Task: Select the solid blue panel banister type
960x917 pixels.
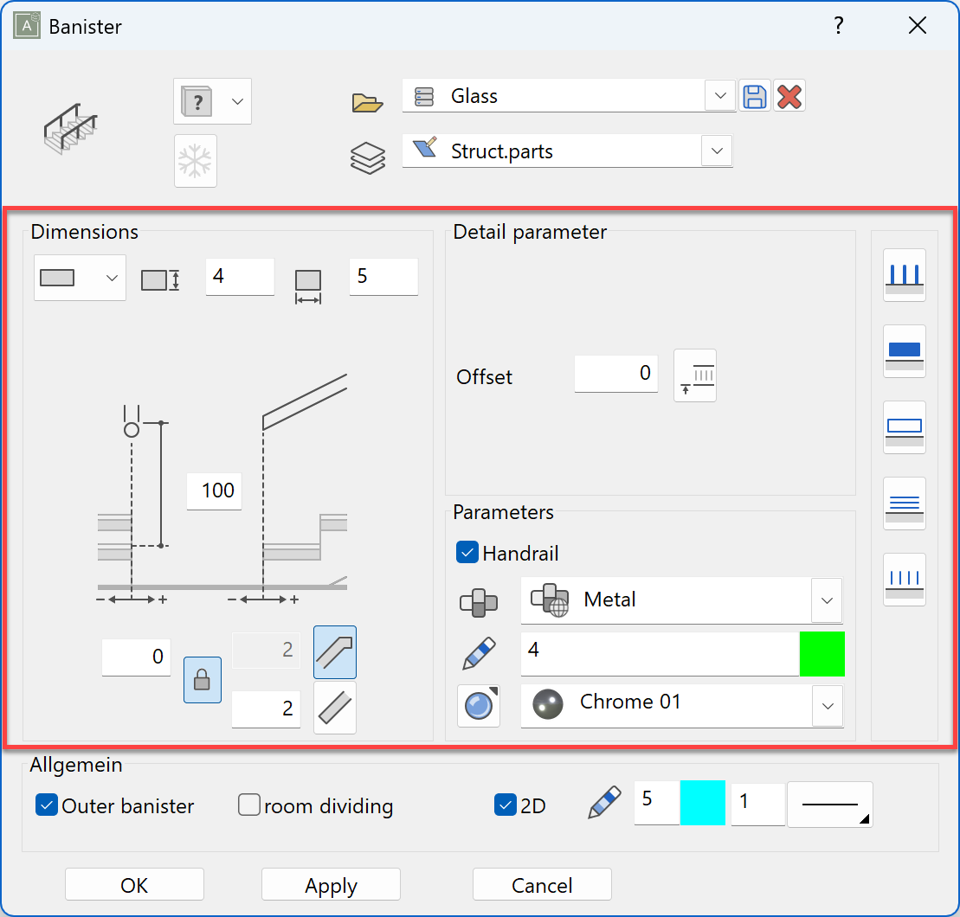Action: (x=905, y=351)
